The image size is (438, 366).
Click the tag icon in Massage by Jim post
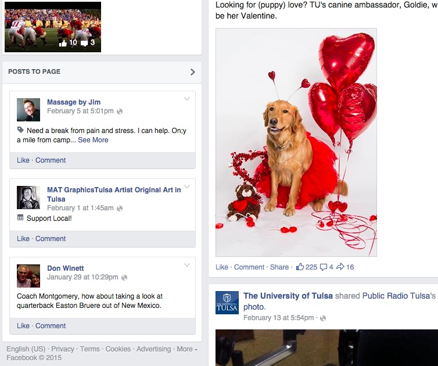tap(20, 130)
